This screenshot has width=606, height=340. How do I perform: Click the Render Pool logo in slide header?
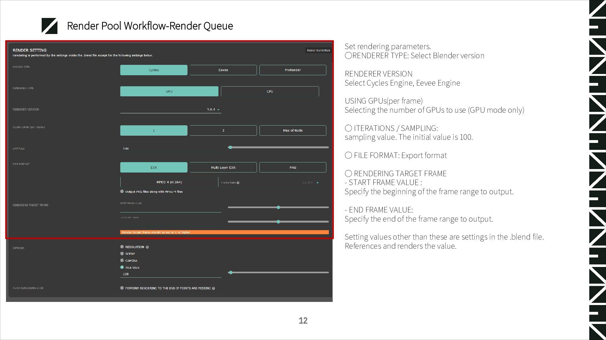point(50,26)
